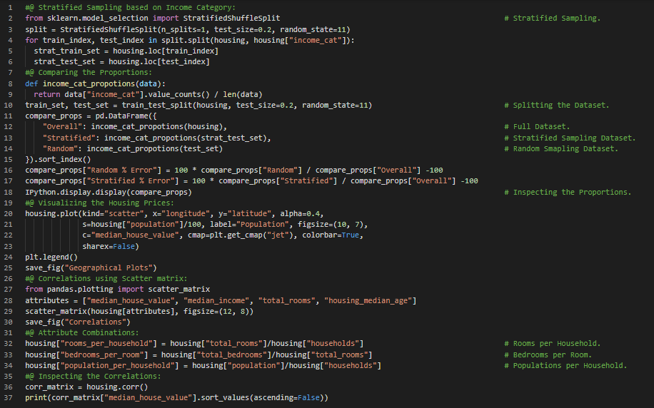Select income_cat_propotions in the def statement

(89, 83)
